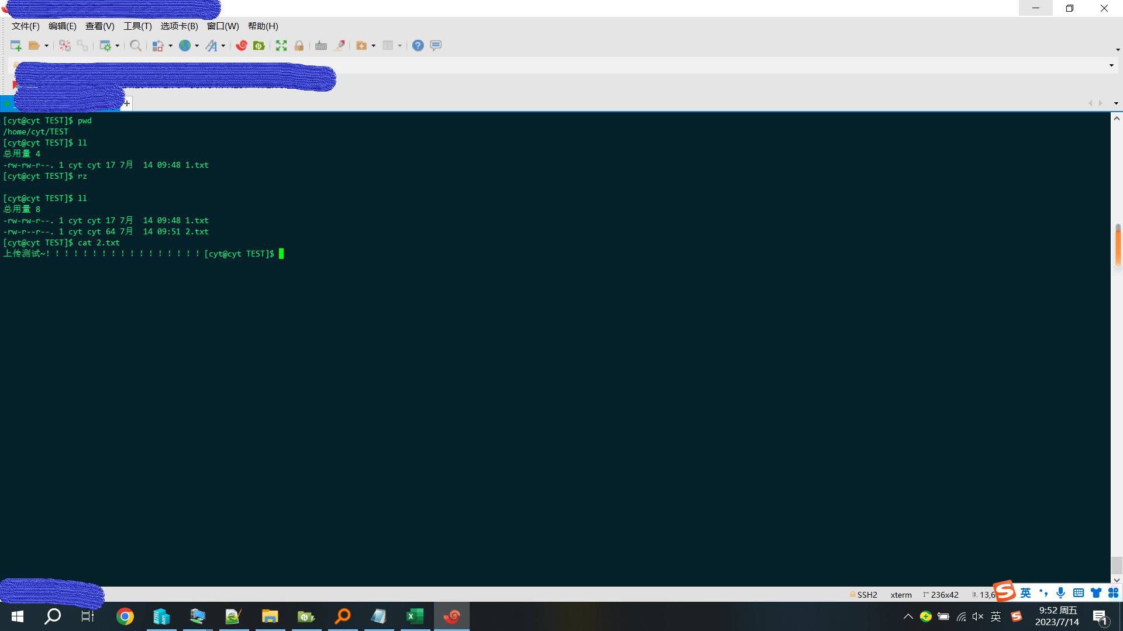Viewport: 1123px width, 631px height.
Task: Open the Windows Start menu
Action: click(x=18, y=616)
